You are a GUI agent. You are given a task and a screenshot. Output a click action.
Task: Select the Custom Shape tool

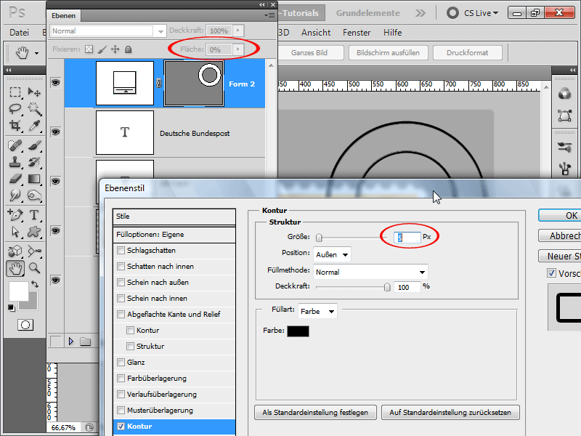tap(34, 232)
